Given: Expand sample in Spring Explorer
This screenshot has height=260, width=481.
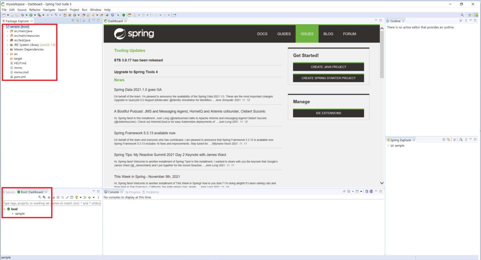Looking at the screenshot, I should 388,146.
